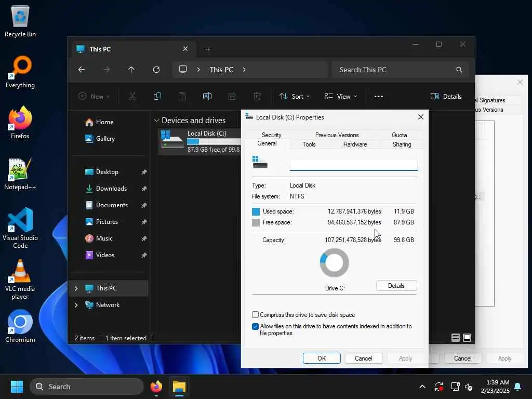
Task: Click the blue Used space swatch
Action: 256,211
